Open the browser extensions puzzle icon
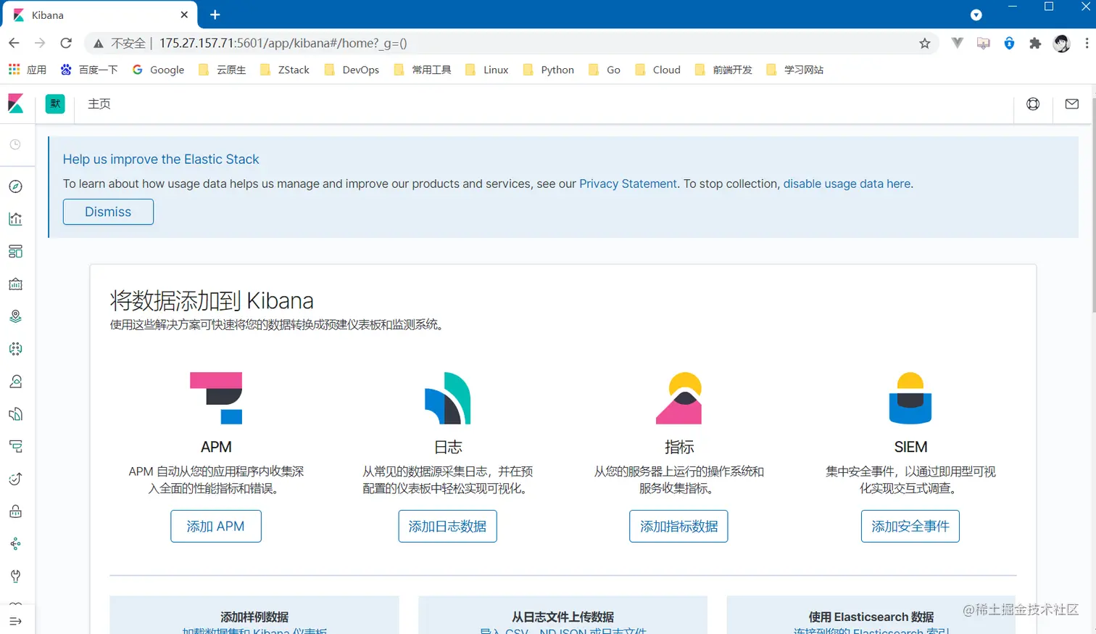The image size is (1096, 634). click(1035, 44)
